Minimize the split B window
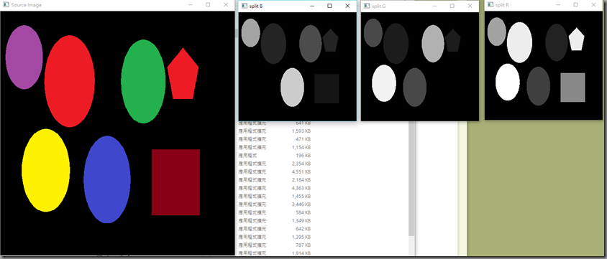607x259 pixels. (312, 6)
